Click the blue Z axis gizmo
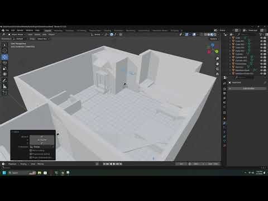Screen dimensions: 268x201 pyautogui.click(x=212, y=45)
